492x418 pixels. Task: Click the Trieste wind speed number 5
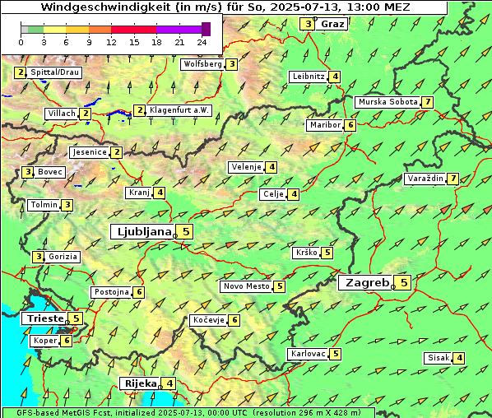click(76, 318)
